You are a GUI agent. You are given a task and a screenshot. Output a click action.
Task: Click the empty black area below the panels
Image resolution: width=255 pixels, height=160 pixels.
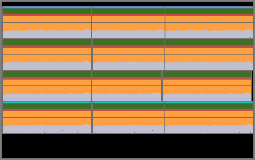pos(127,146)
